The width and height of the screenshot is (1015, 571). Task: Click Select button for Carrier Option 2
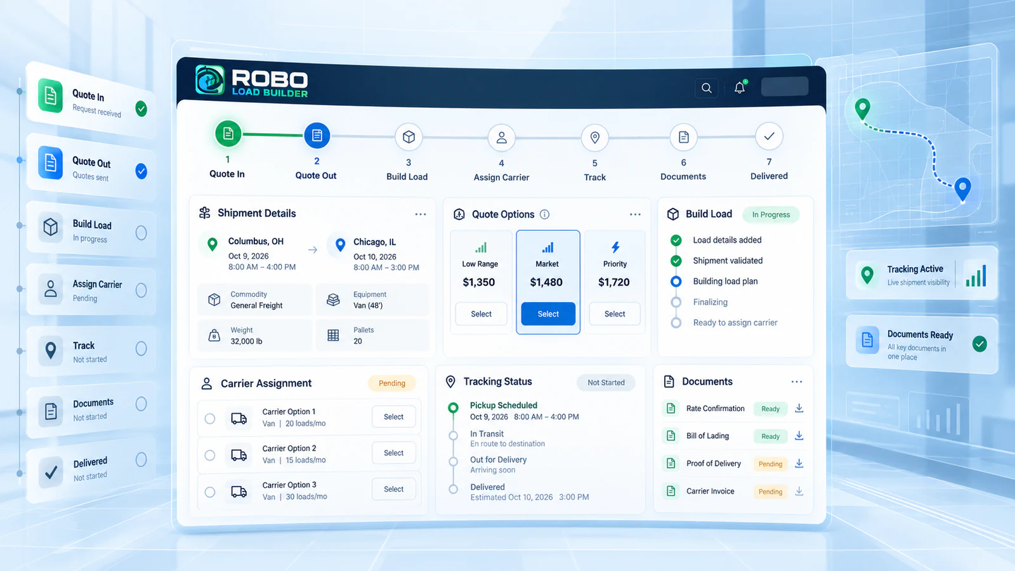click(x=393, y=453)
